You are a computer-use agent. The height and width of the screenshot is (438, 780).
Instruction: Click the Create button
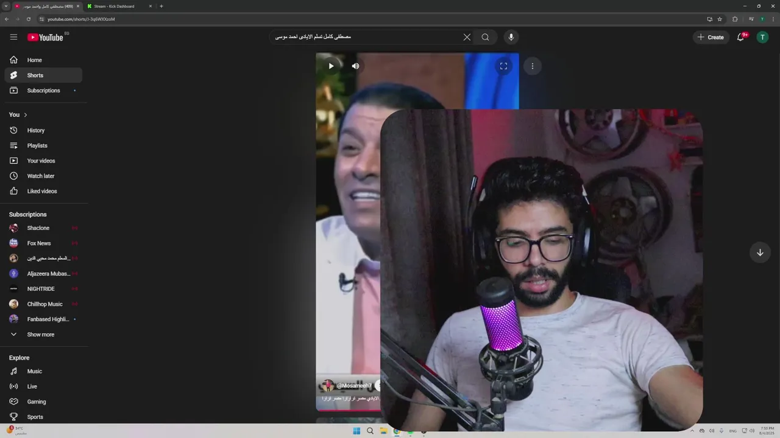tap(711, 37)
